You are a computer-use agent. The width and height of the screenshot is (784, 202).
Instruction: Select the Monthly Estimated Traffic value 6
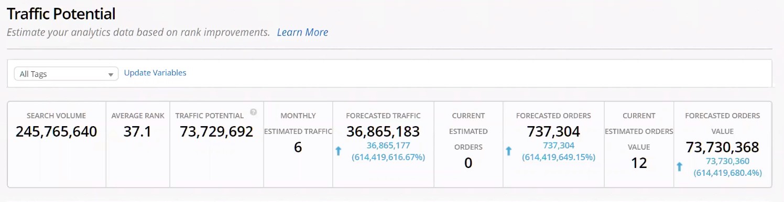coord(298,148)
